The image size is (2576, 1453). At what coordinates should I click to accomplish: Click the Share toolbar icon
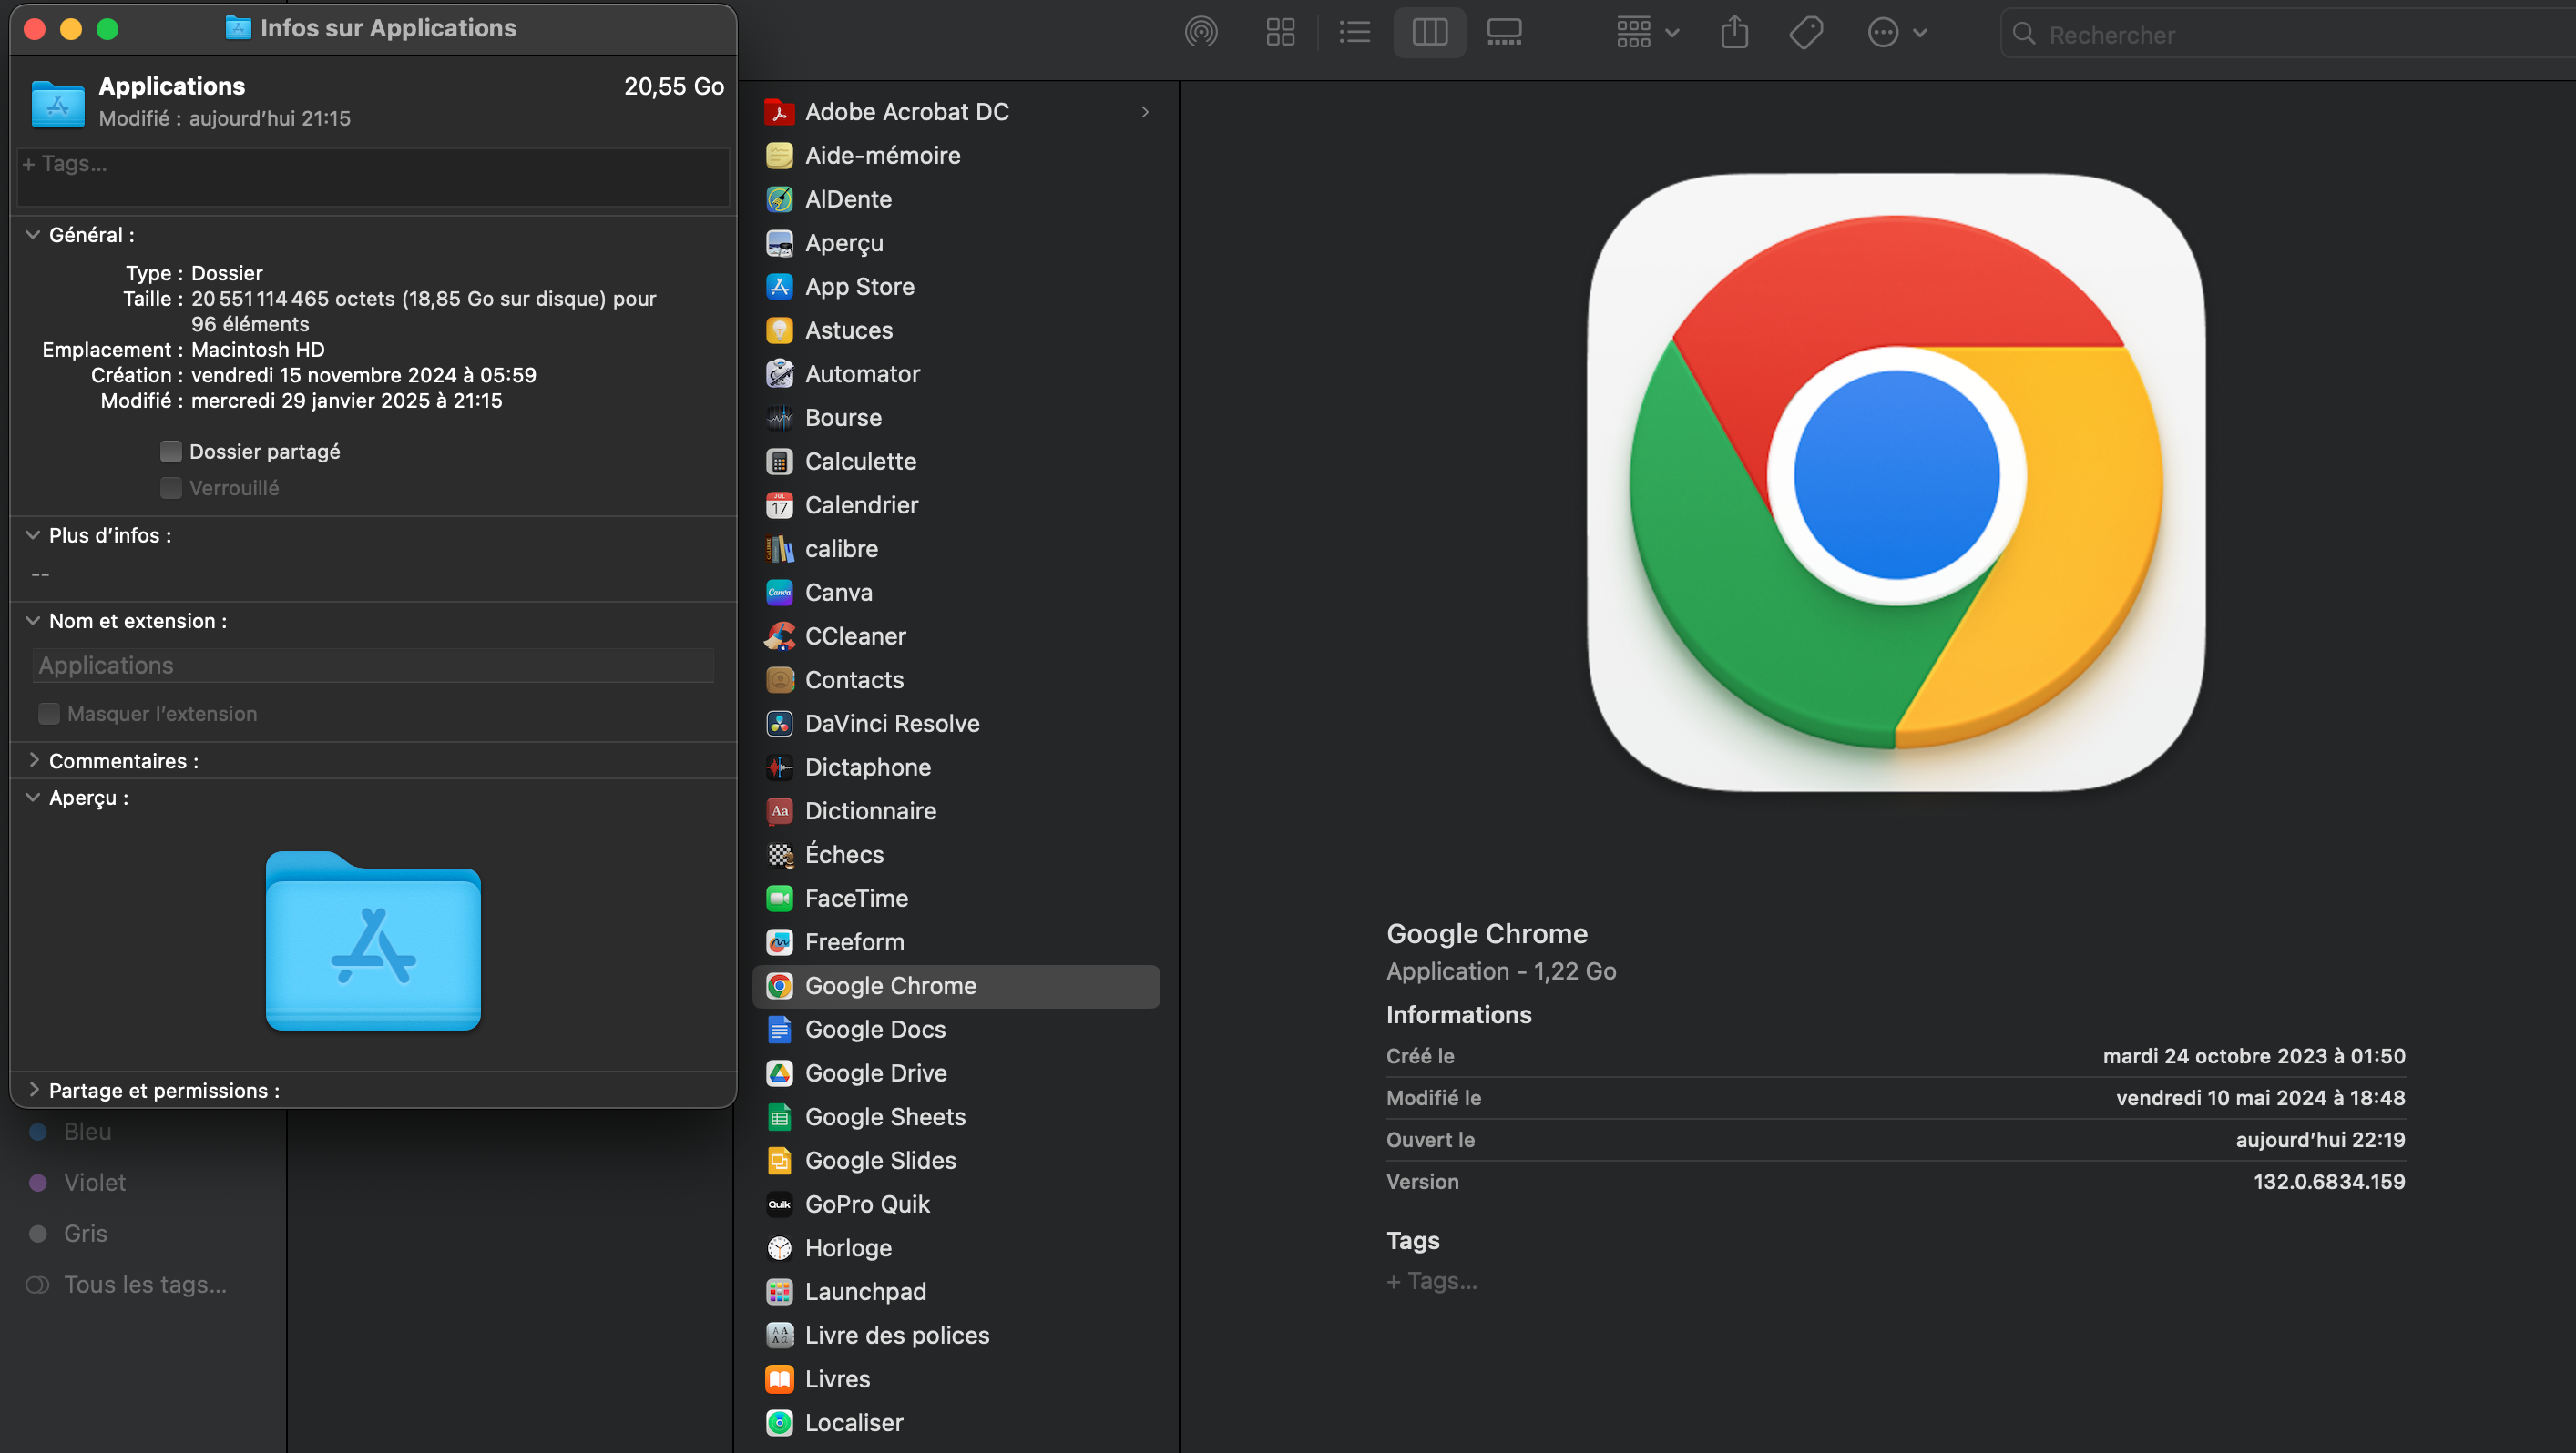(x=1734, y=33)
